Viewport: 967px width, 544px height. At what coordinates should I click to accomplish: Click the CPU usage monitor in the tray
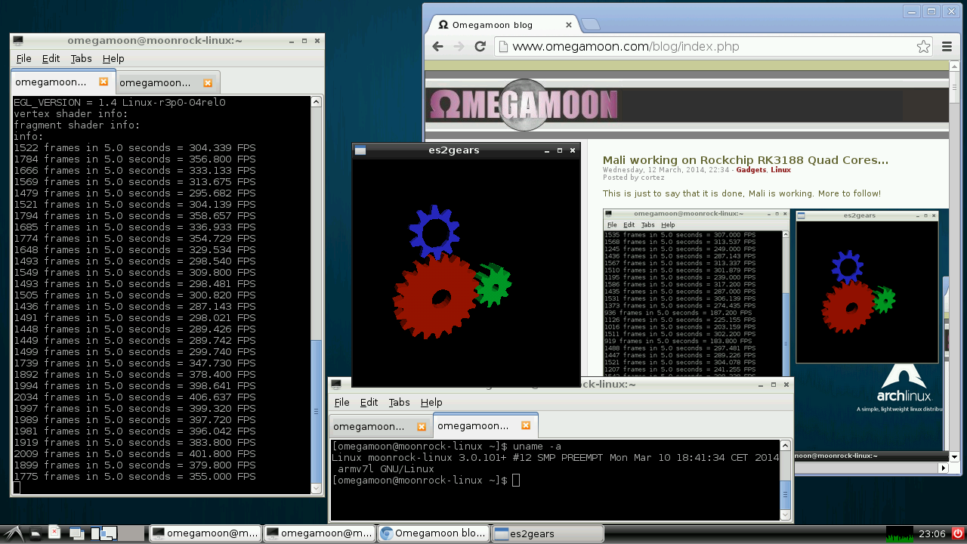pyautogui.click(x=899, y=533)
